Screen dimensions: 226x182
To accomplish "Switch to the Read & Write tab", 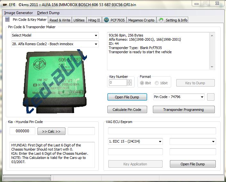I will point(60,20).
